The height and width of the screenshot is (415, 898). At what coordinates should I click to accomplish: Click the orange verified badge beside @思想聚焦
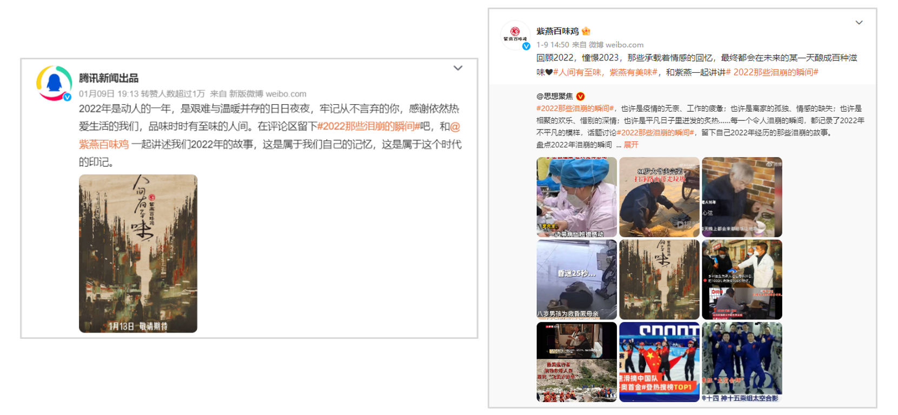pos(581,97)
